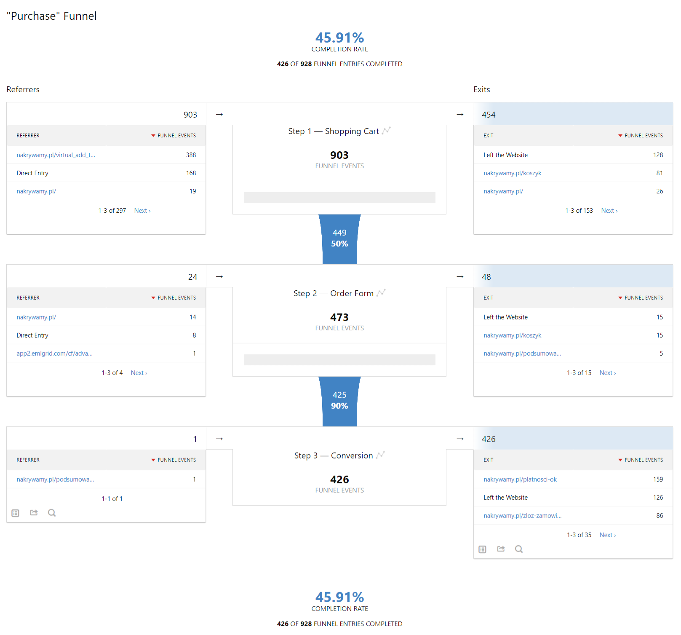Open the nakrywamy.pl/platnosci-ok exit link

[x=520, y=480]
